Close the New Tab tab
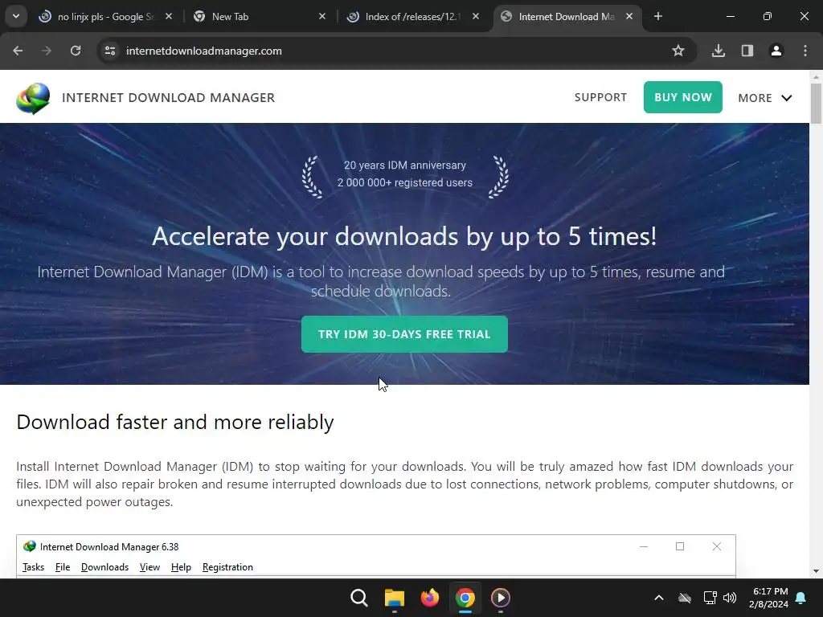 pos(322,16)
